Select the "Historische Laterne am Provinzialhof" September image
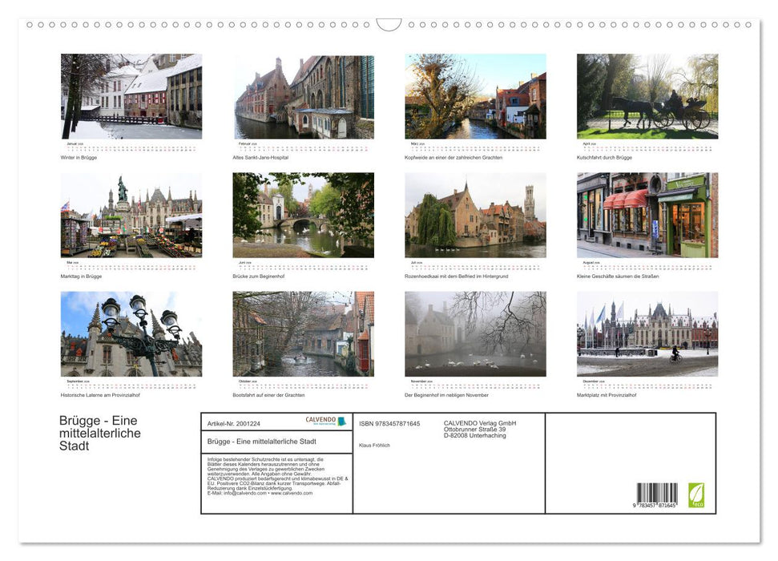This screenshot has height=561, width=778. 131,335
